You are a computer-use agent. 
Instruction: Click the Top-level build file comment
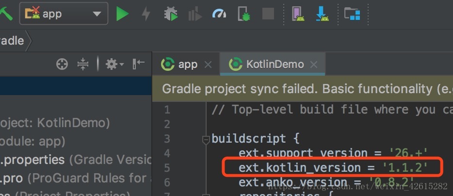point(332,110)
